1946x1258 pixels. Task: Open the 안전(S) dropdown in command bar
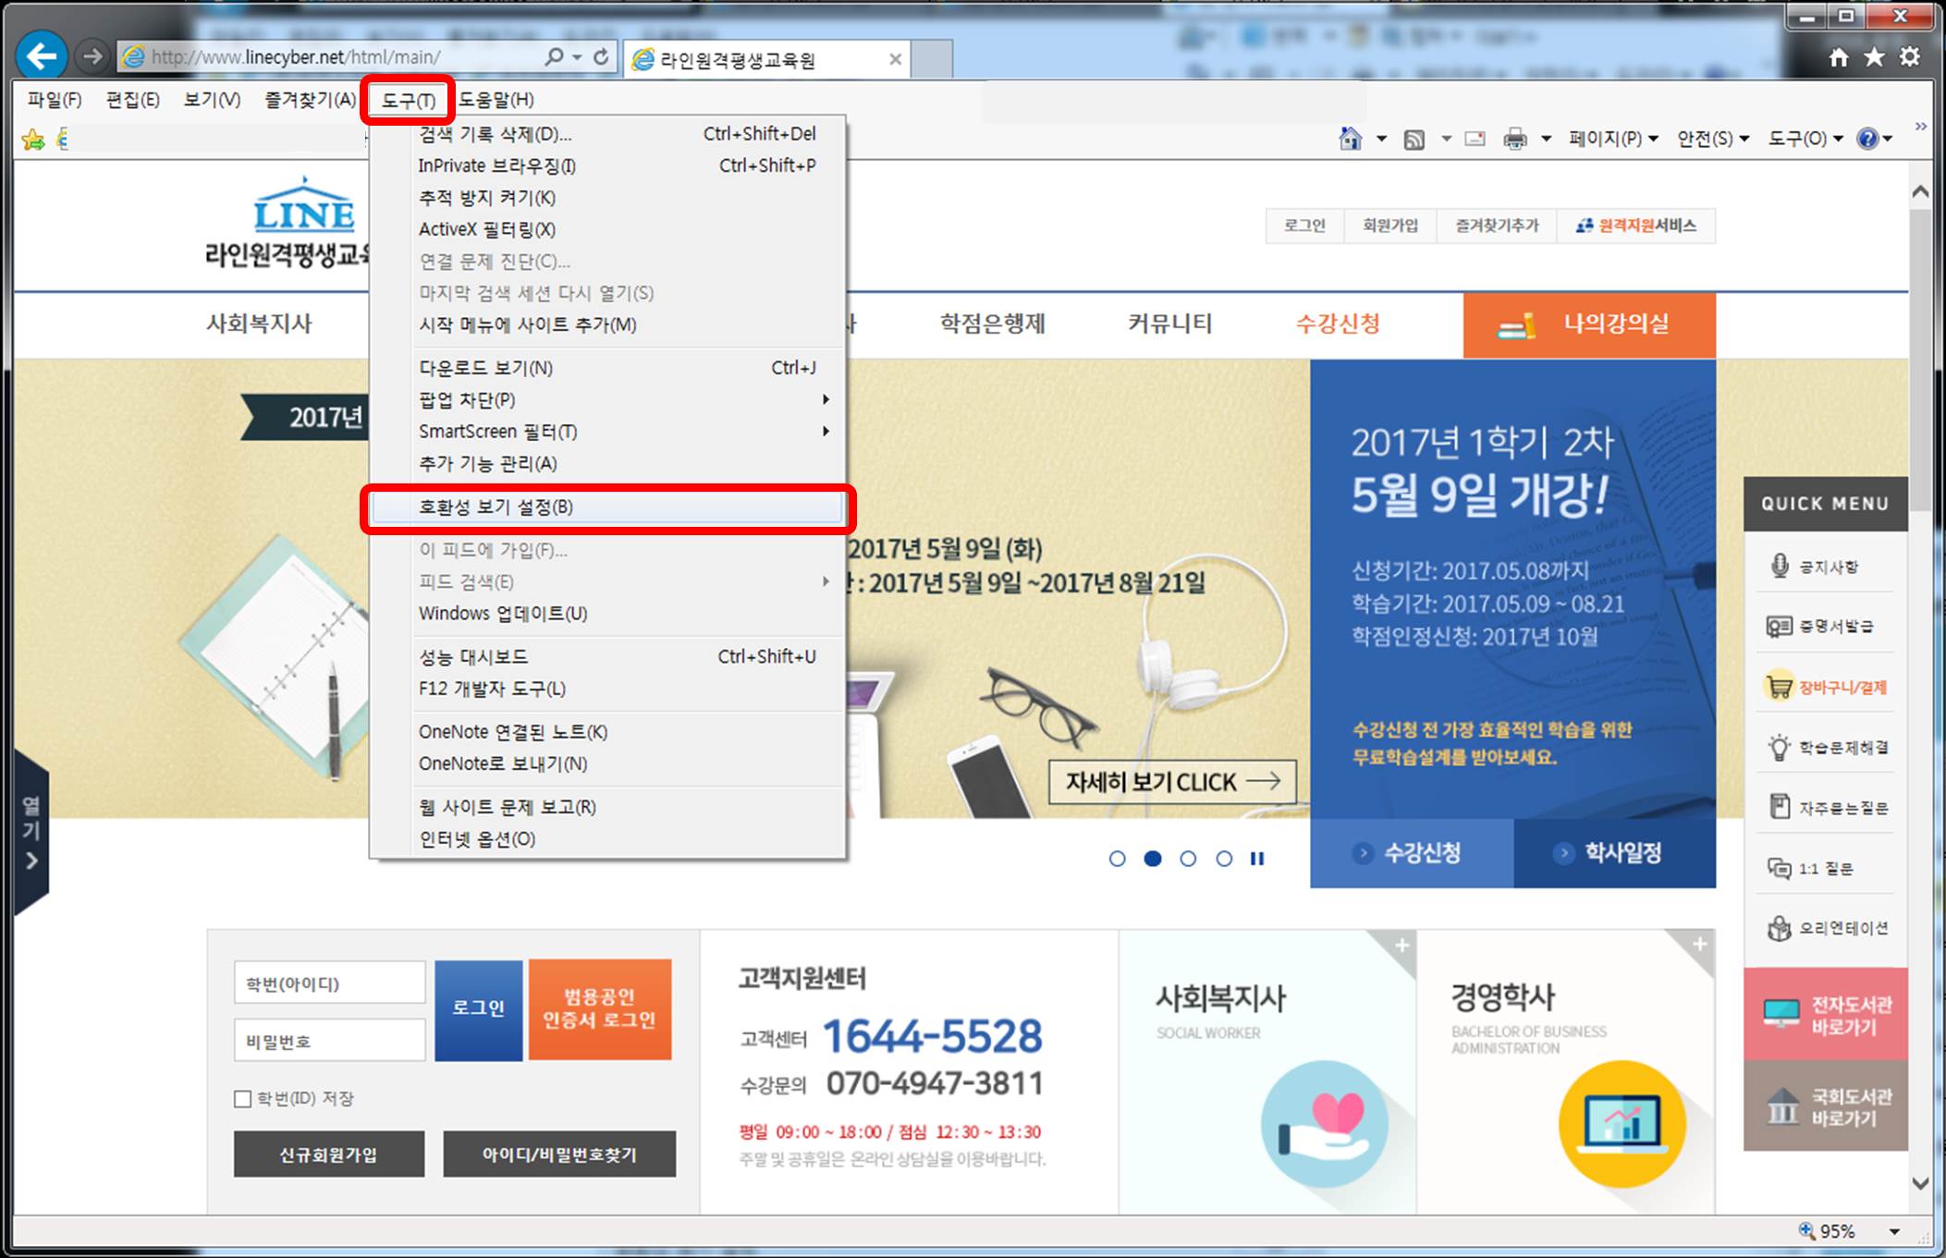coord(1712,139)
